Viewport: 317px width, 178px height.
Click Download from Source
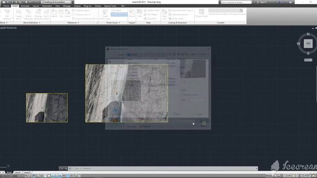(181, 10)
